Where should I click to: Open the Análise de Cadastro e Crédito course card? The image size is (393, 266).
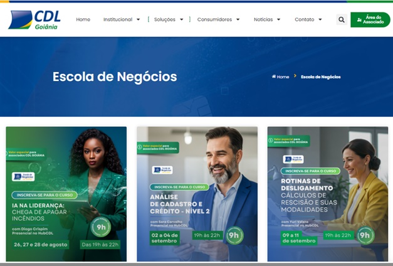click(197, 194)
